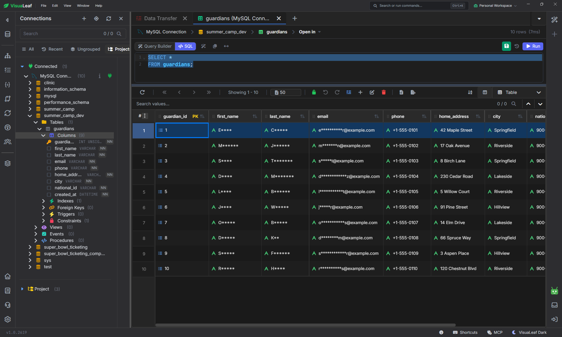Click MCP in the status bar
562x337 pixels.
(x=495, y=332)
